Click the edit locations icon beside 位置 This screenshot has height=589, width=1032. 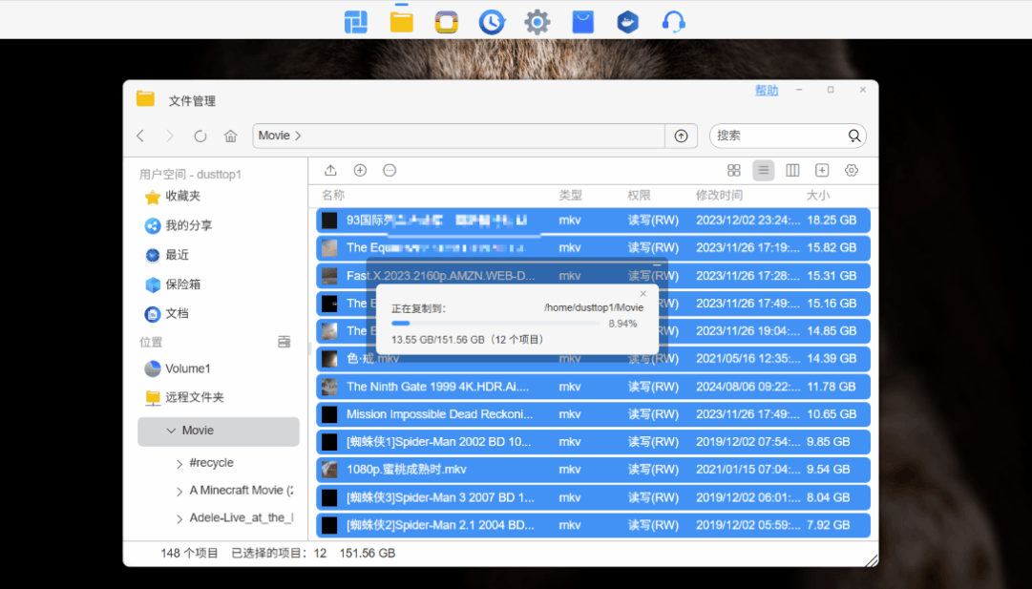284,342
